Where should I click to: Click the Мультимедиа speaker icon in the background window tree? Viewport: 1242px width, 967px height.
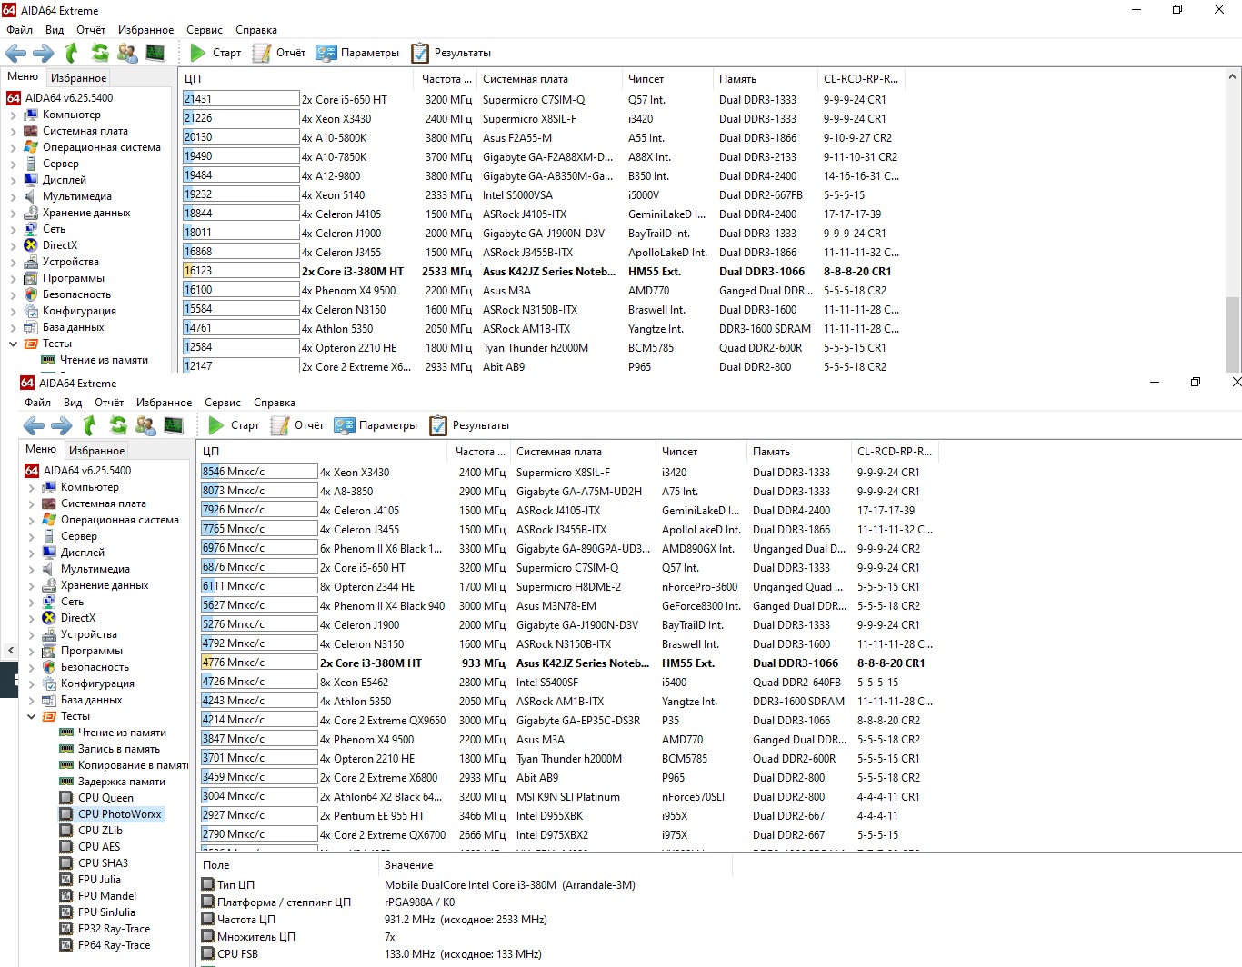pos(31,196)
